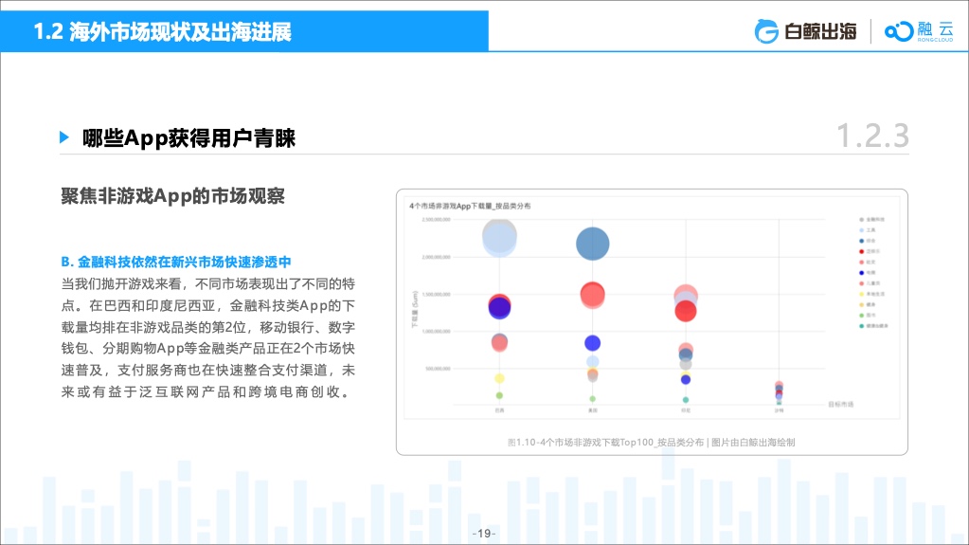This screenshot has width=969, height=545.
Task: Click the teal legend dot at legend bottom
Action: (861, 326)
